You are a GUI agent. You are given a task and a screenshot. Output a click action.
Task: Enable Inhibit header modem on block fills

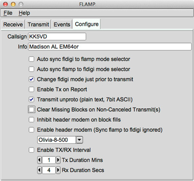(32, 120)
